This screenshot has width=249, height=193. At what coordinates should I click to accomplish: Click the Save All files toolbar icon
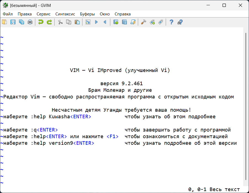(x=22, y=22)
